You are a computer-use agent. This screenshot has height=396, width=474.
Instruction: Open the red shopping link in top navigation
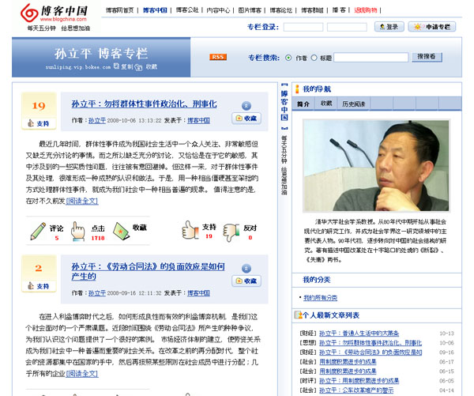tap(366, 10)
